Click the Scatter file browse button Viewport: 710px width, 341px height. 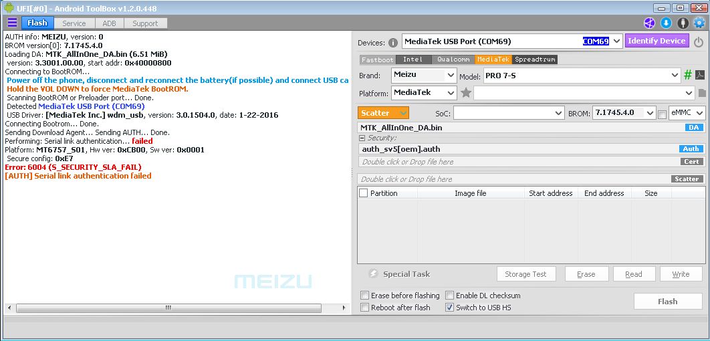(687, 179)
